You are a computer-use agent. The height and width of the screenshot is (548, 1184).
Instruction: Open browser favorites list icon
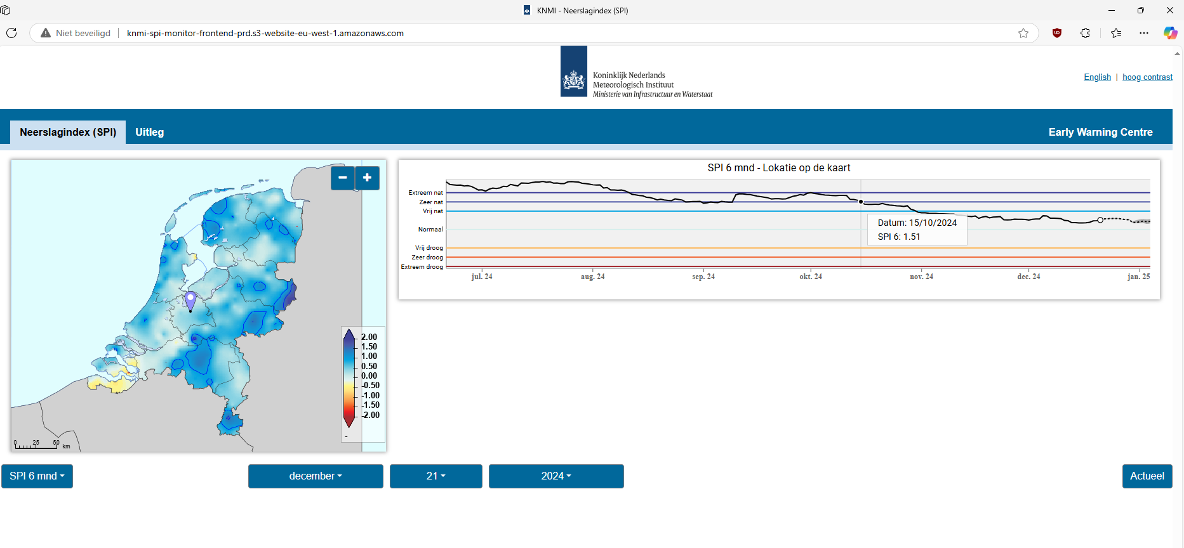tap(1116, 33)
